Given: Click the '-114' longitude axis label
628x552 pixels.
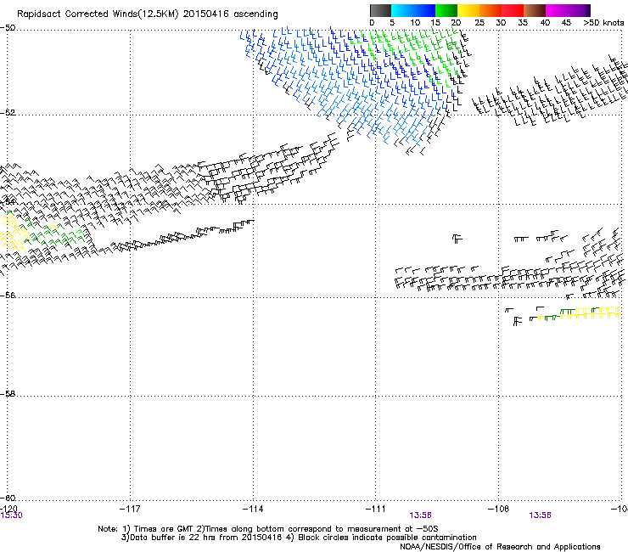Looking at the screenshot, I should (x=253, y=509).
